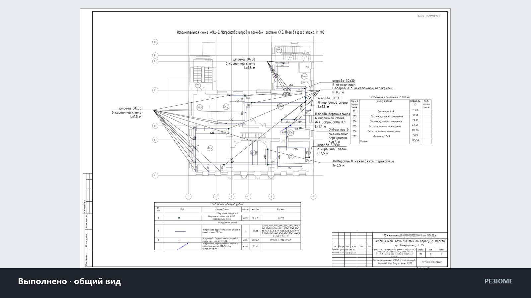Screen dimensions: 531x298
Task: Click the 'Устройство штроб' section row
Action: pos(228,223)
